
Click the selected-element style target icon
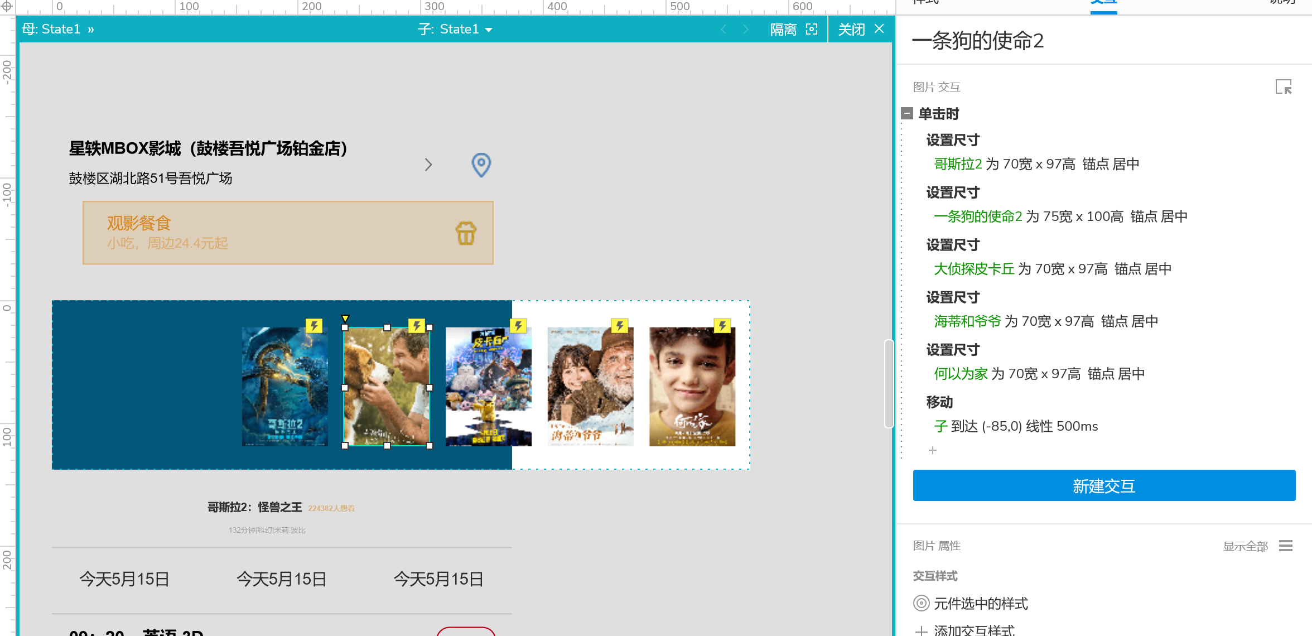pyautogui.click(x=921, y=603)
